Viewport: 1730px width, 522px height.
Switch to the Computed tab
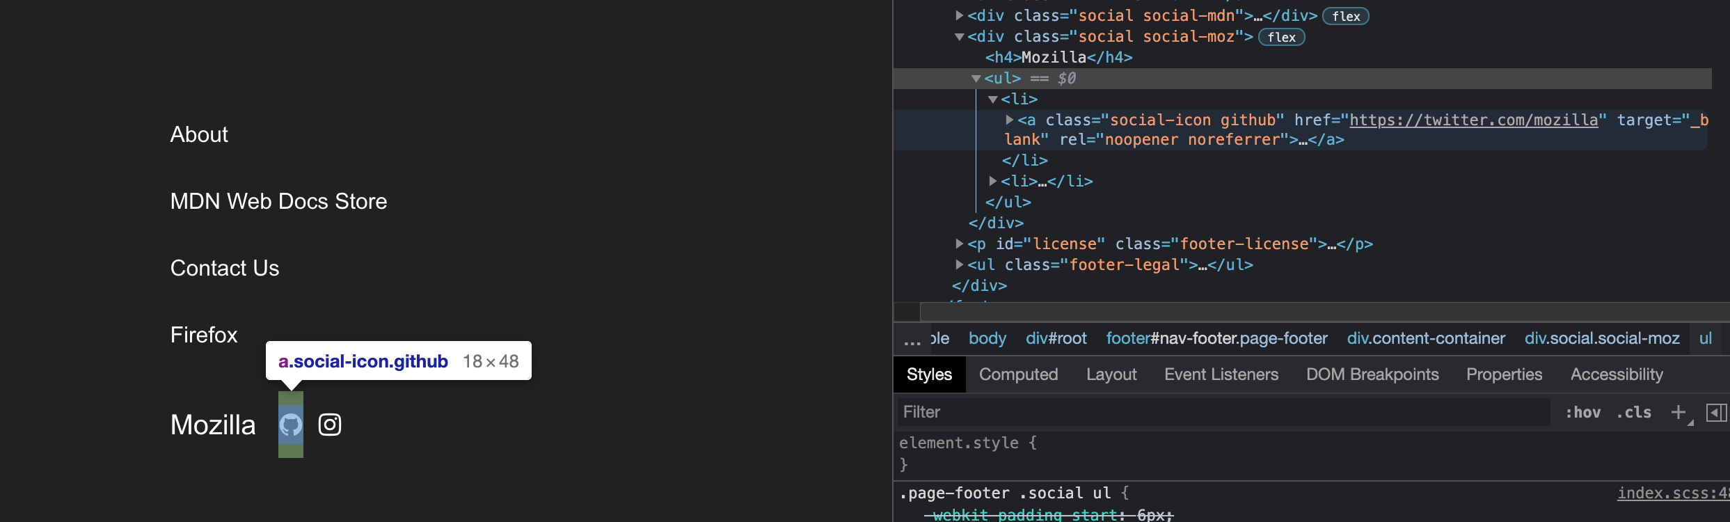click(x=1018, y=374)
